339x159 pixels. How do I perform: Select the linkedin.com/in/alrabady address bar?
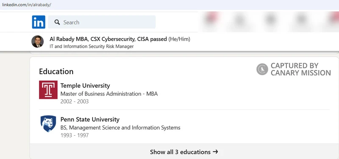27,5
